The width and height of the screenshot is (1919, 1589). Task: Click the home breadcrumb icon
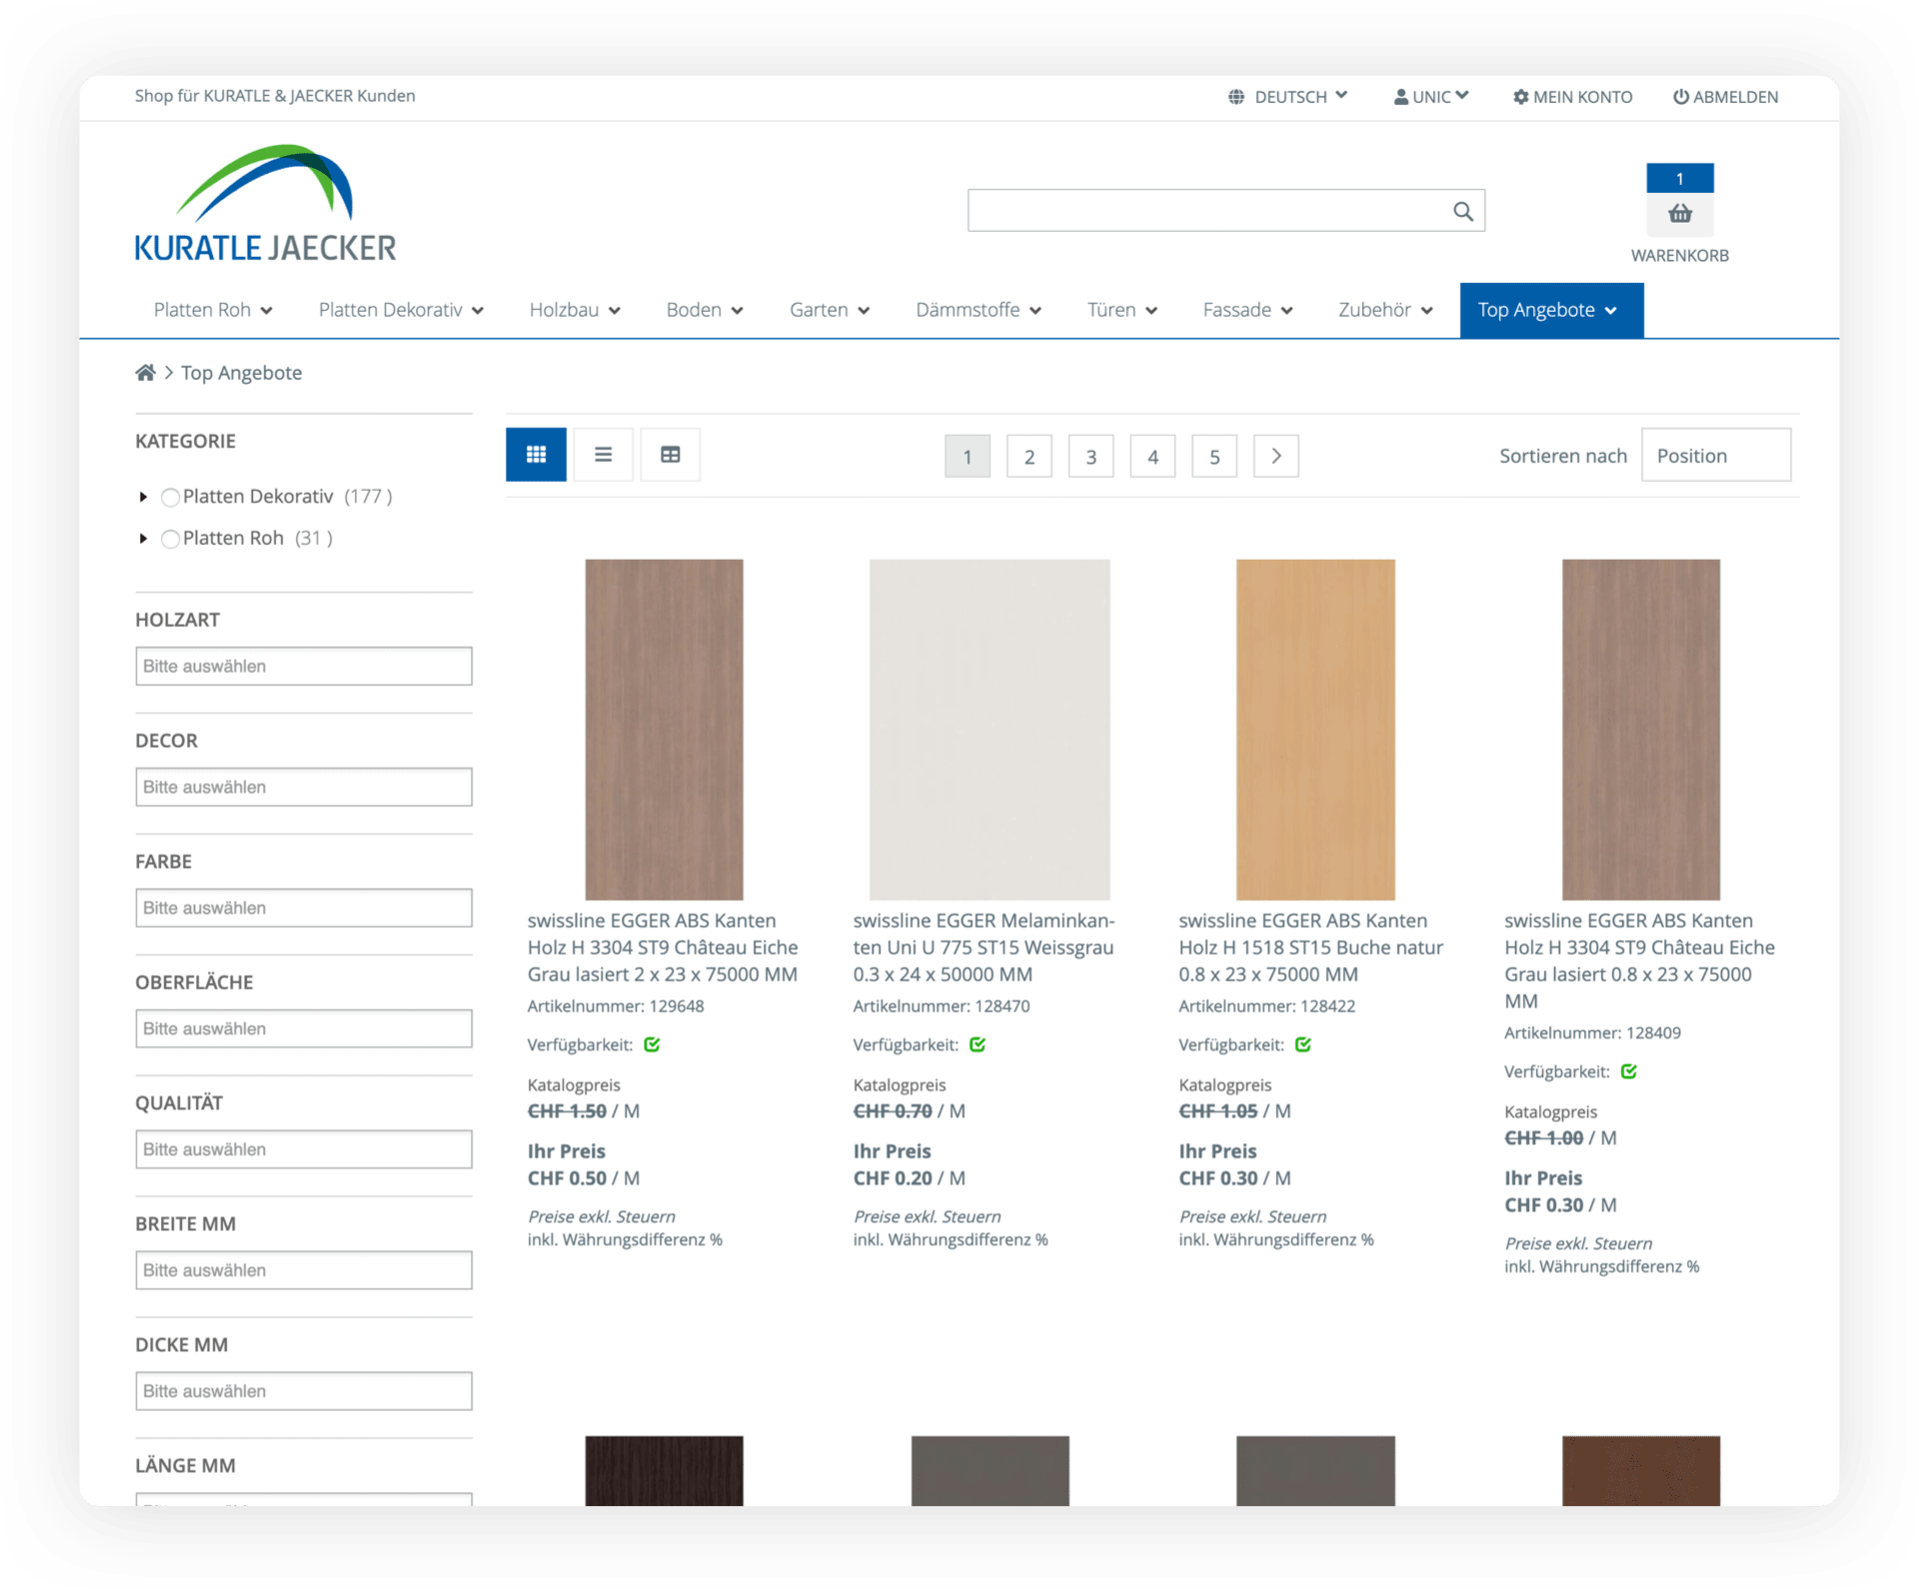click(x=146, y=373)
